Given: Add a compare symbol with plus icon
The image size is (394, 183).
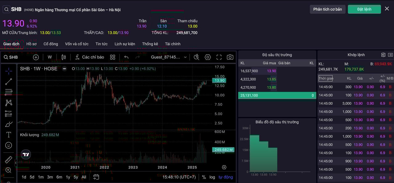Looking at the screenshot, I should [36, 57].
